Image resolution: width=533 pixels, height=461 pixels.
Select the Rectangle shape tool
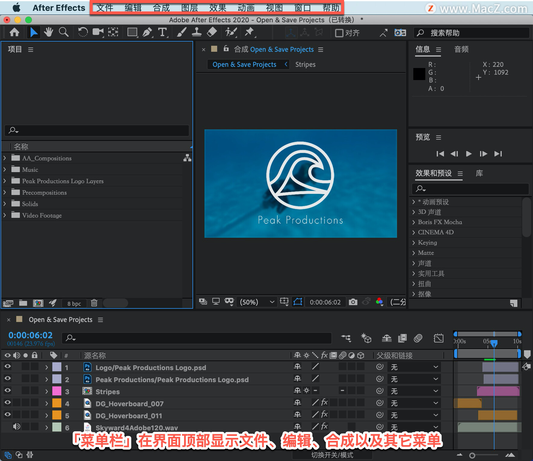click(x=132, y=32)
